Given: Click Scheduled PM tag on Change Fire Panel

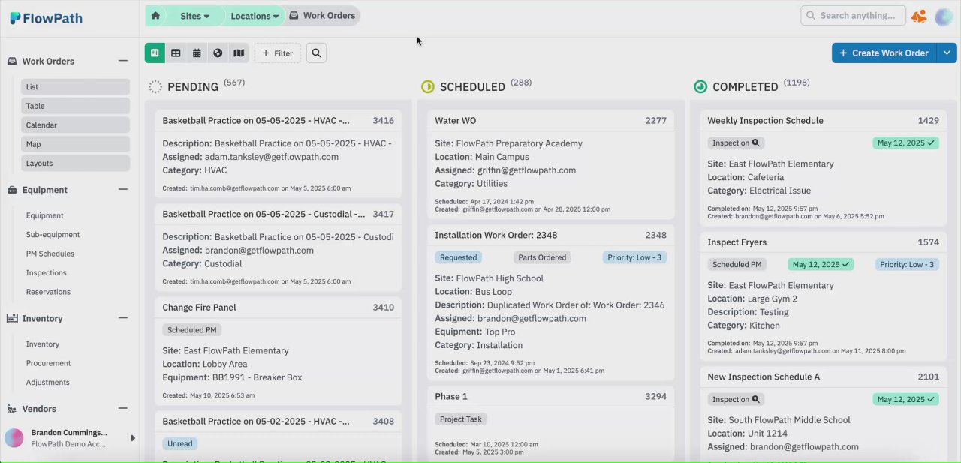Looking at the screenshot, I should coord(191,329).
